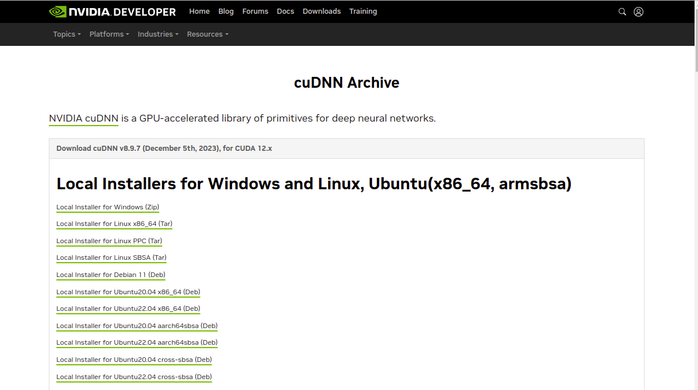Download Local Installer for Debian 11 (Deb)
Screen dimensions: 698x390
click(x=111, y=275)
